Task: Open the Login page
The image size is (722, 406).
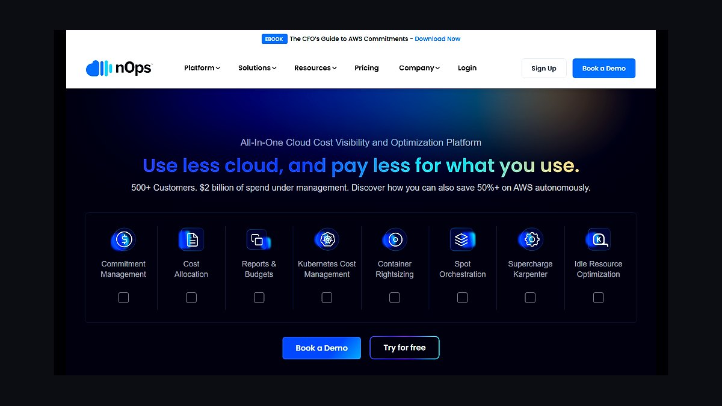Action: [467, 68]
